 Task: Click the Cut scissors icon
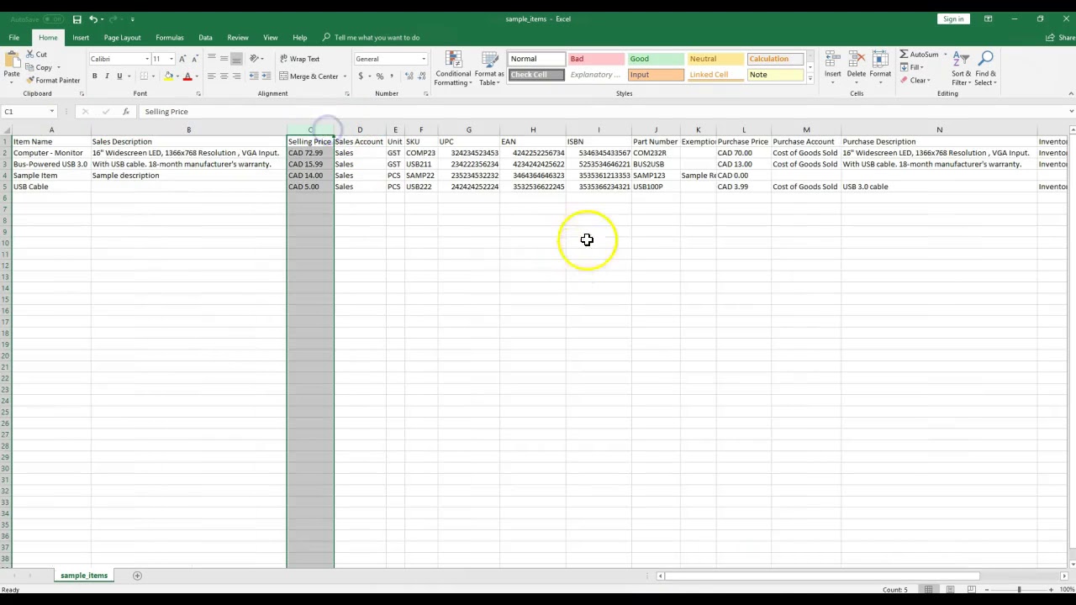[x=30, y=54]
